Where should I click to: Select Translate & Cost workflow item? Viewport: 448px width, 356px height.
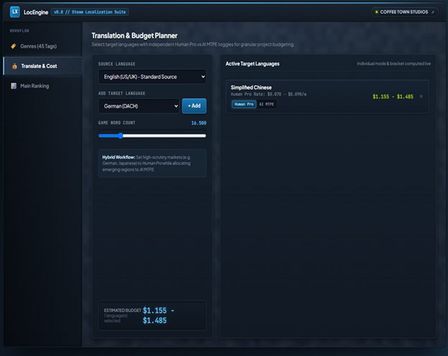43,66
